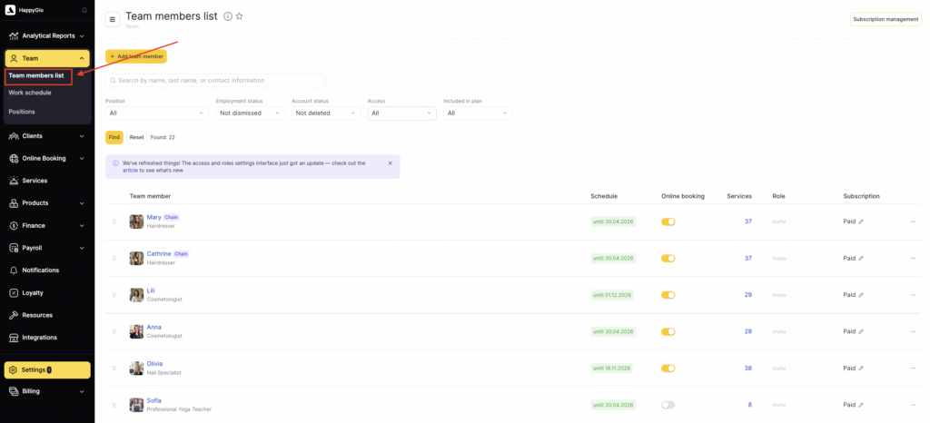Open the info icon next to page title
Image resolution: width=930 pixels, height=423 pixels.
(227, 16)
